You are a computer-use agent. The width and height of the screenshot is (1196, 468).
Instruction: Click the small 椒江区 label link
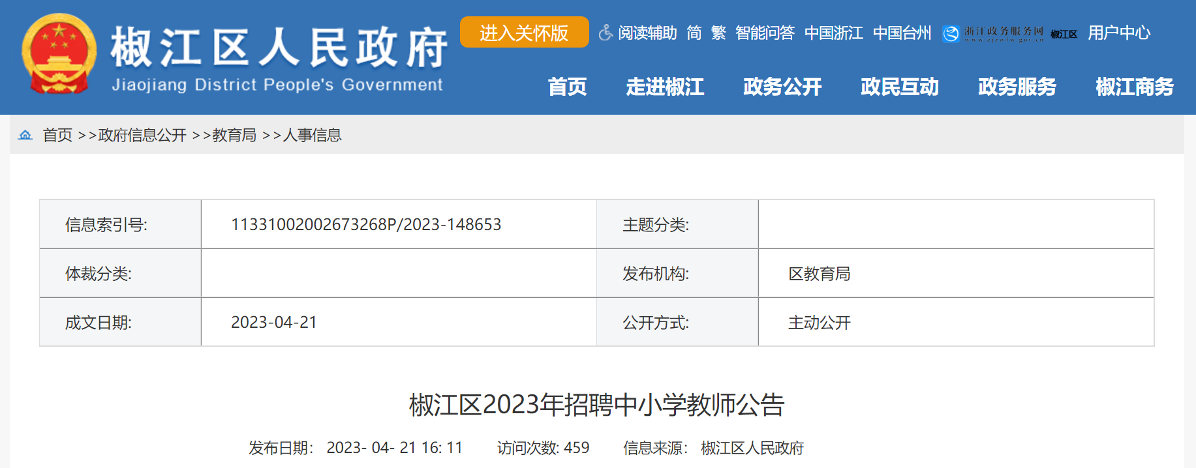pyautogui.click(x=1064, y=35)
